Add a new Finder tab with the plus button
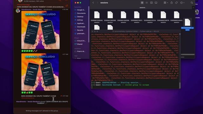 (x=193, y=8)
